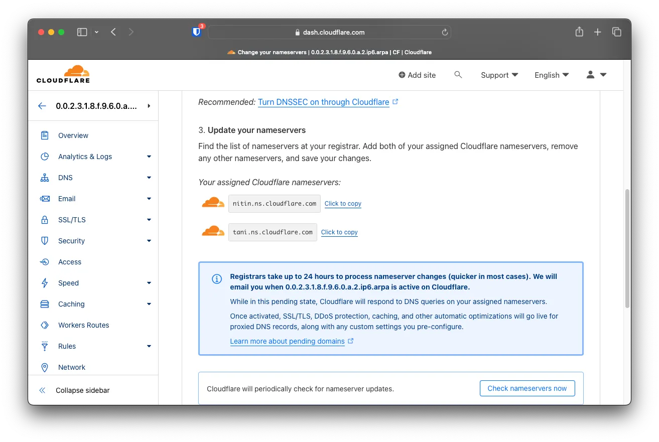This screenshot has height=442, width=659.
Task: Go back using the sidebar arrow icon
Action: point(42,106)
